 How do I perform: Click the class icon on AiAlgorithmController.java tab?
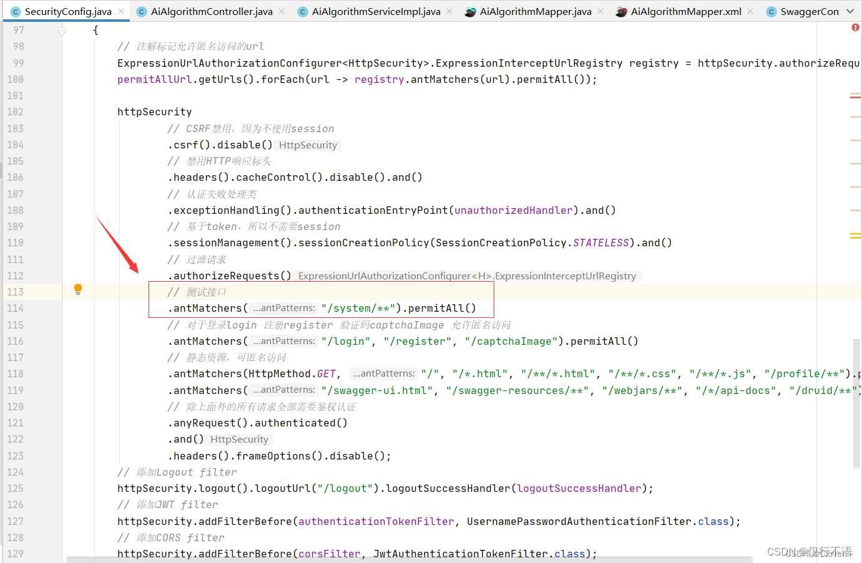click(142, 12)
